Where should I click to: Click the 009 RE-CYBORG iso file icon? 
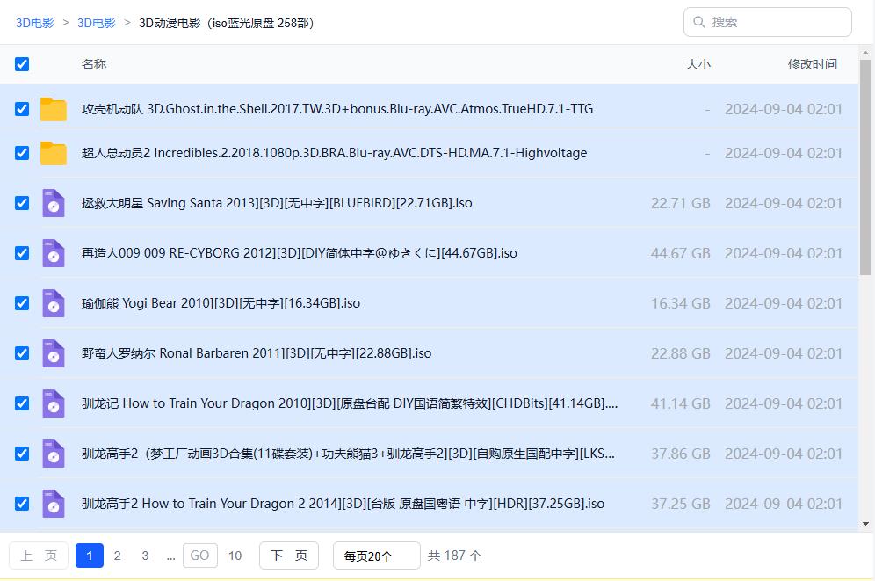tap(54, 253)
